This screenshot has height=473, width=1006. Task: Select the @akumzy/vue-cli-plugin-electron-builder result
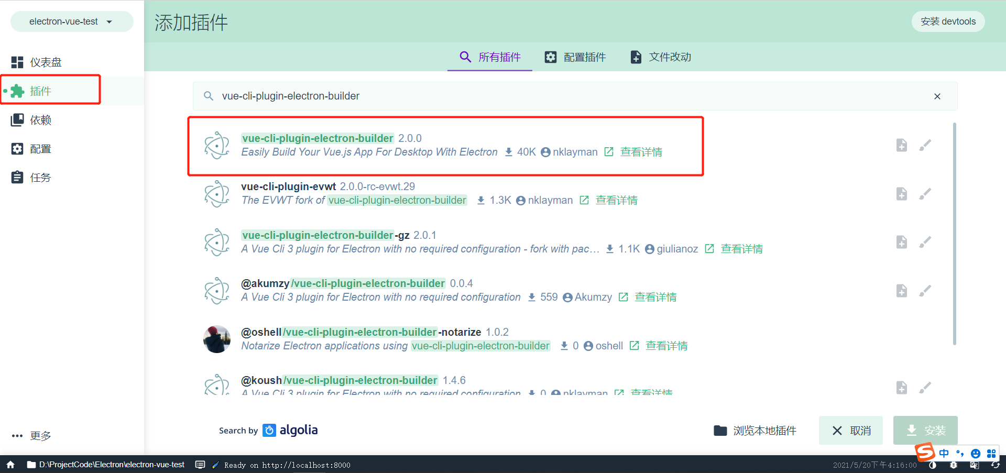[571, 290]
